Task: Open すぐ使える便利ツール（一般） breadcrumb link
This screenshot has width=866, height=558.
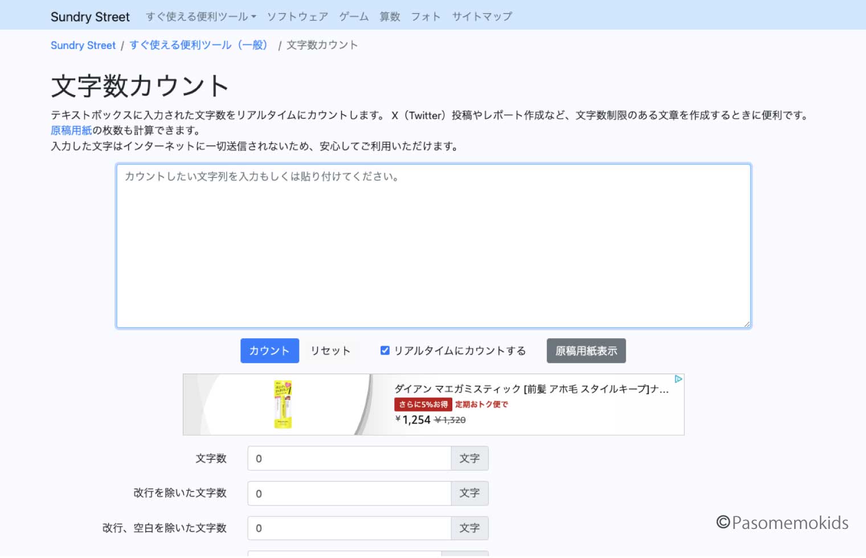Action: click(199, 45)
